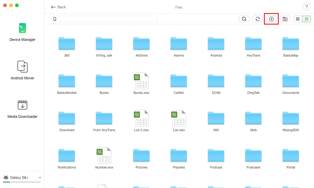This screenshot has width=314, height=188.
Task: Click the "Media Downloader" label
Action: (x=23, y=117)
